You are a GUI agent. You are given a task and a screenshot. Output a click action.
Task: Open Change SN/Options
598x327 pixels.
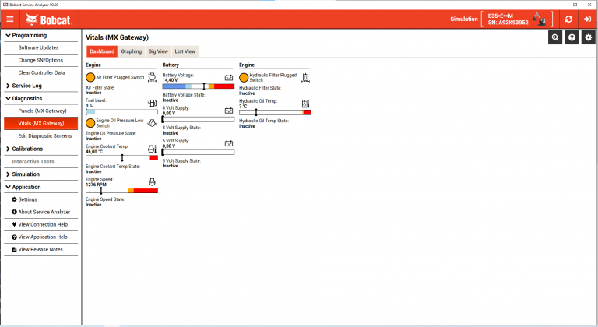(40, 60)
